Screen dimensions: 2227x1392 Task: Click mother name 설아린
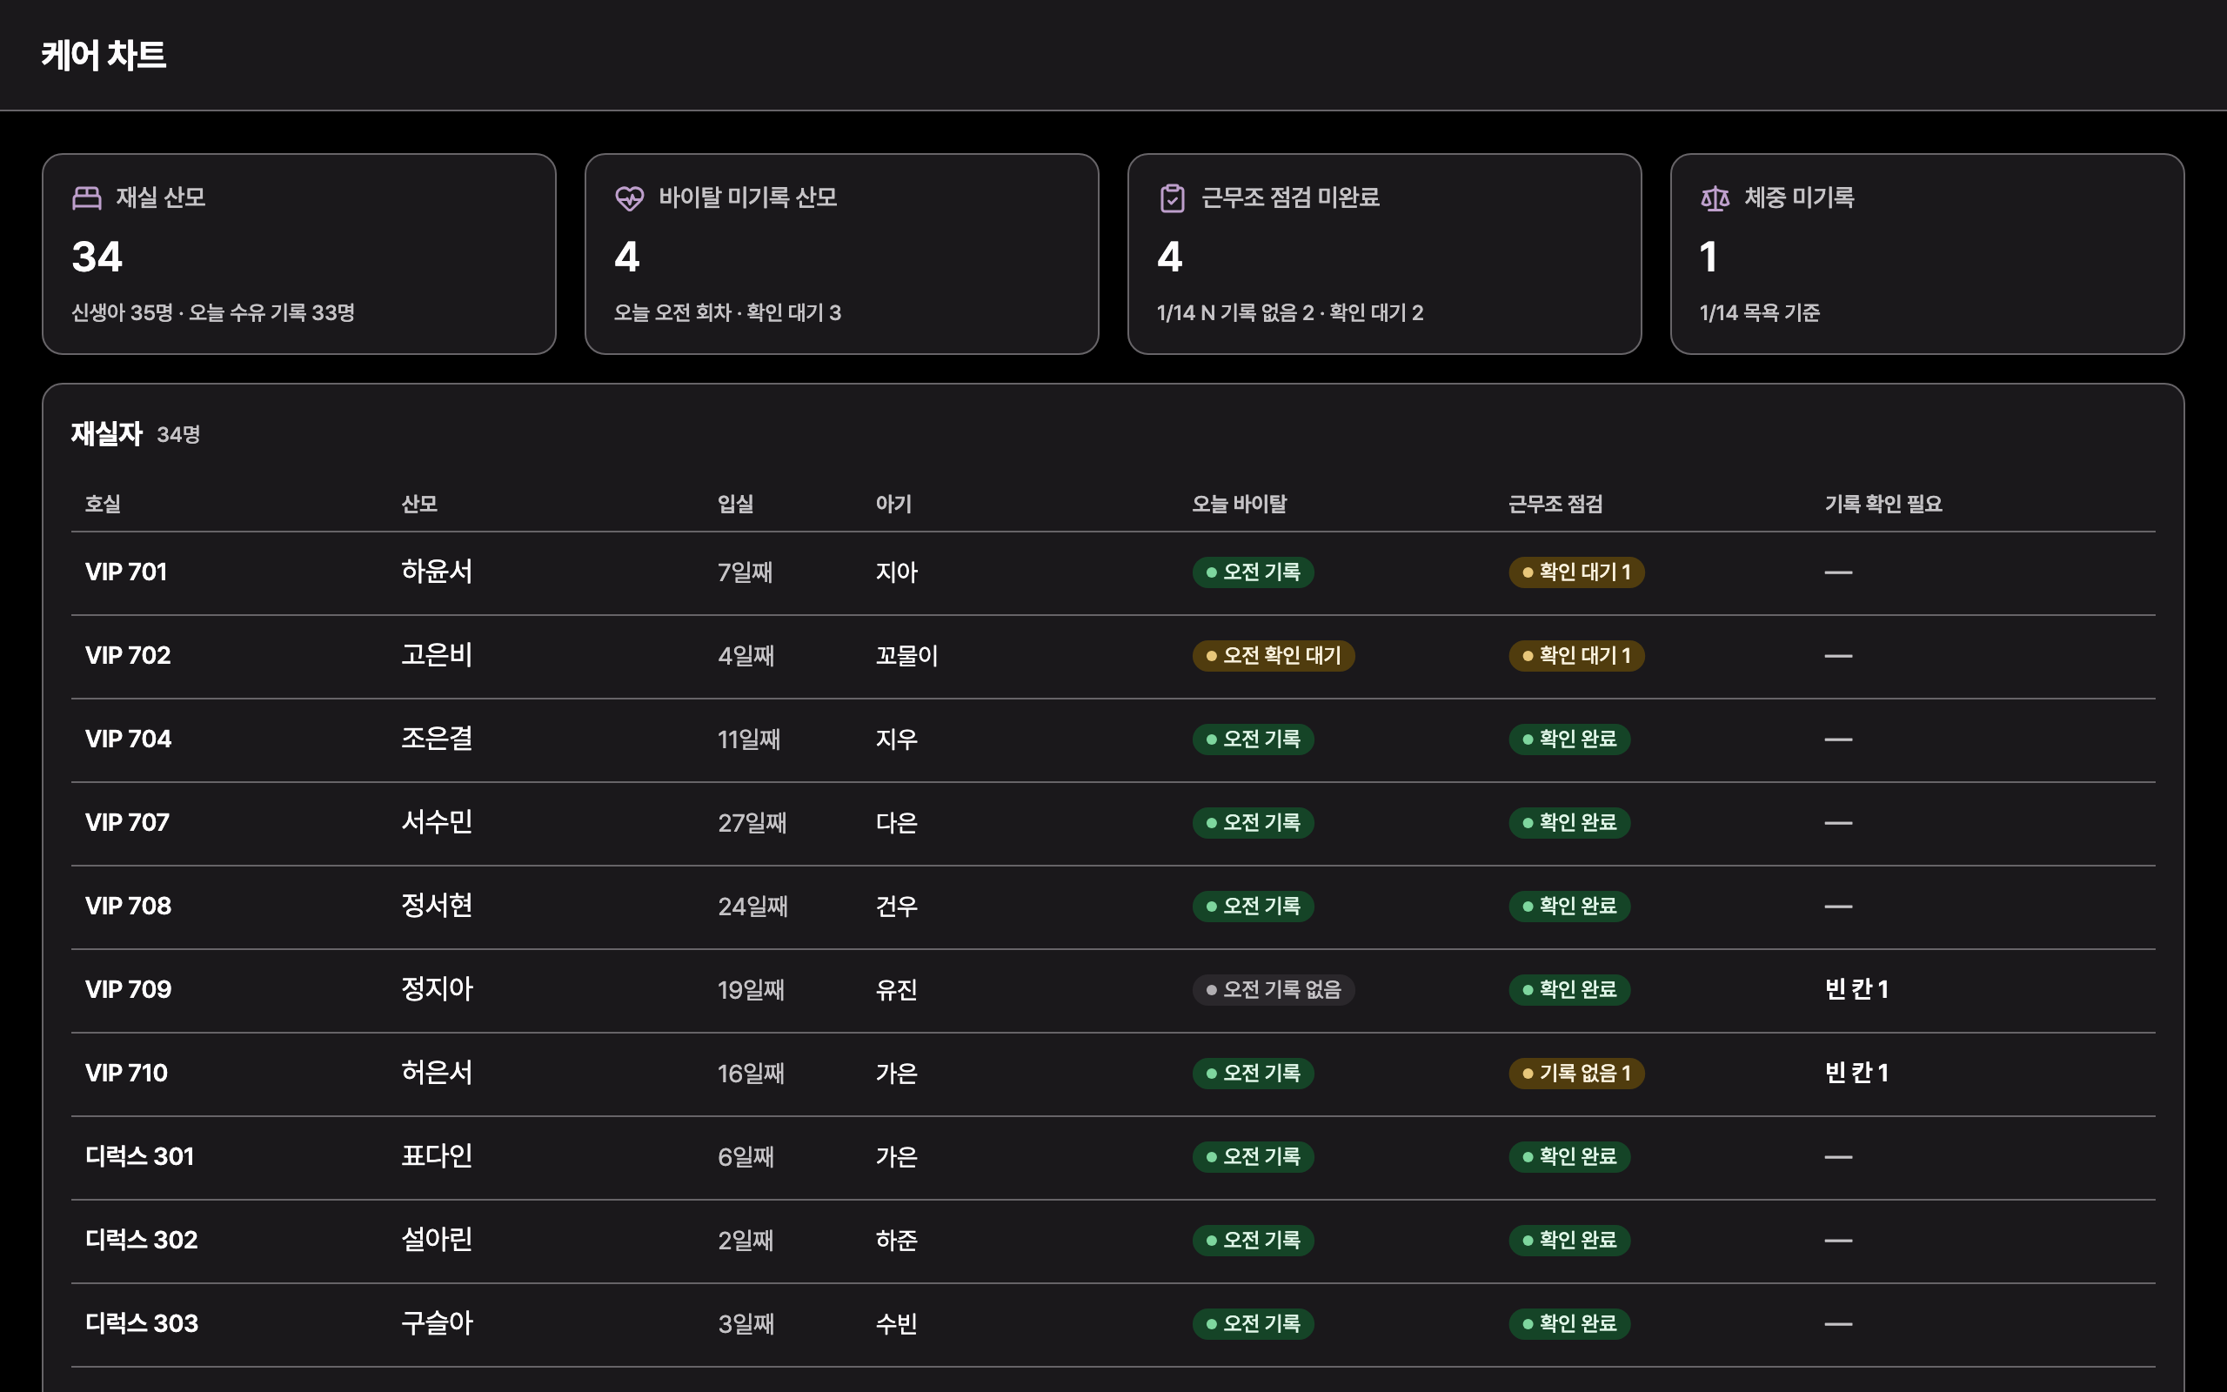[x=437, y=1240]
